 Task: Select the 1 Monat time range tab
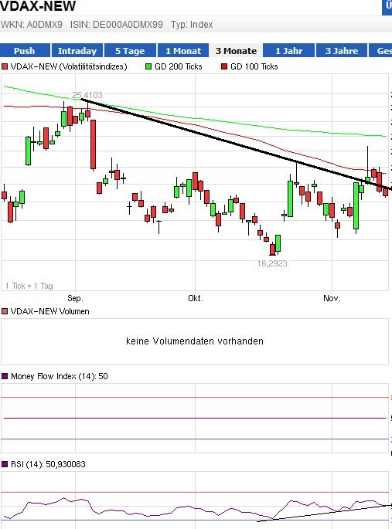(x=183, y=51)
